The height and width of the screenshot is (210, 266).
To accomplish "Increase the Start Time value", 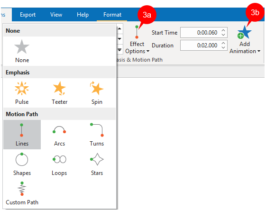I will (223, 30).
